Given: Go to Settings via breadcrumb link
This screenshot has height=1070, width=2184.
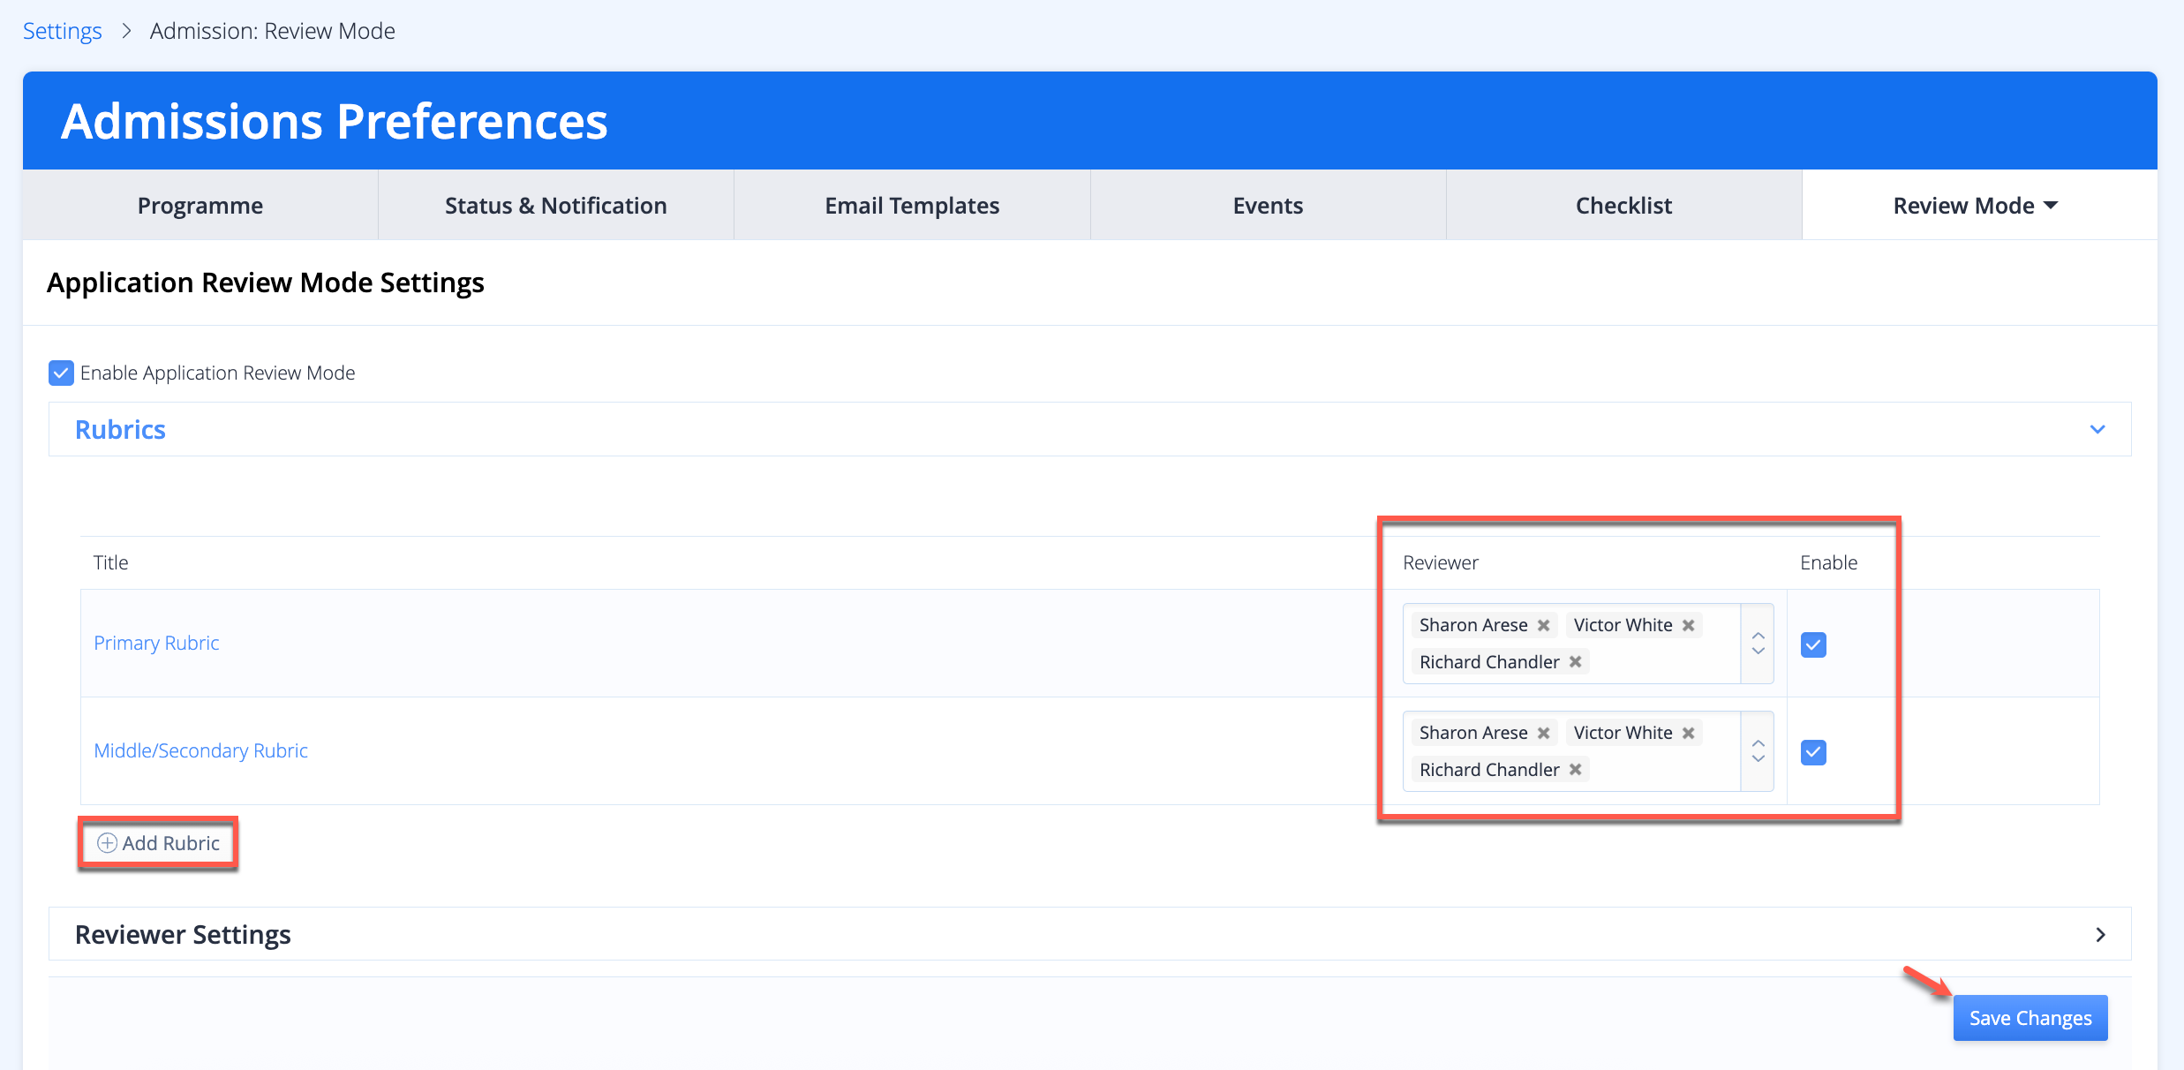Looking at the screenshot, I should (62, 31).
